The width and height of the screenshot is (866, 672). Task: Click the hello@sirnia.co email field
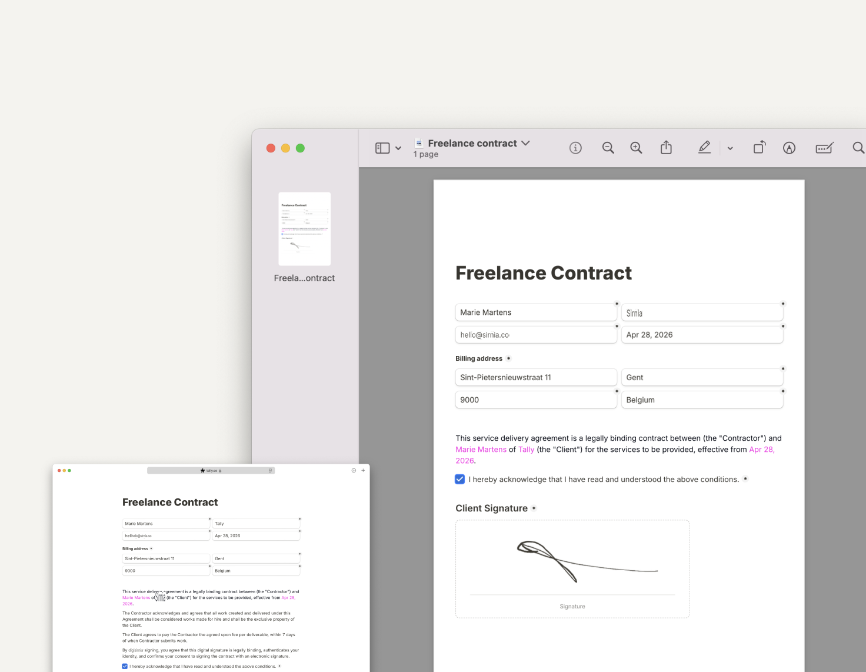pyautogui.click(x=536, y=335)
